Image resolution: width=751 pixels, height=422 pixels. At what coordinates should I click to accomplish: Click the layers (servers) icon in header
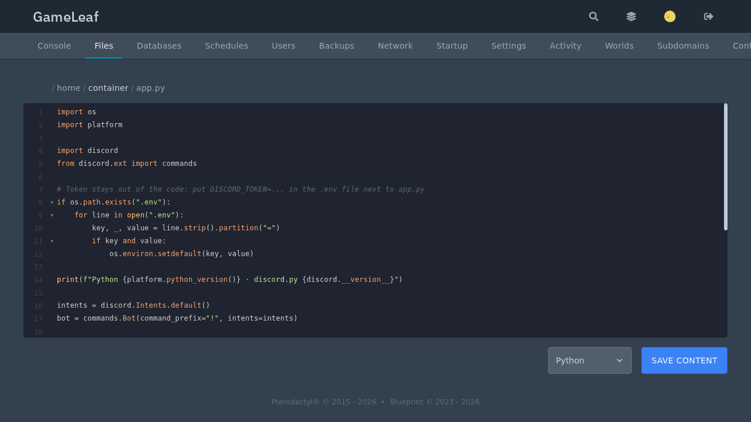tap(631, 16)
